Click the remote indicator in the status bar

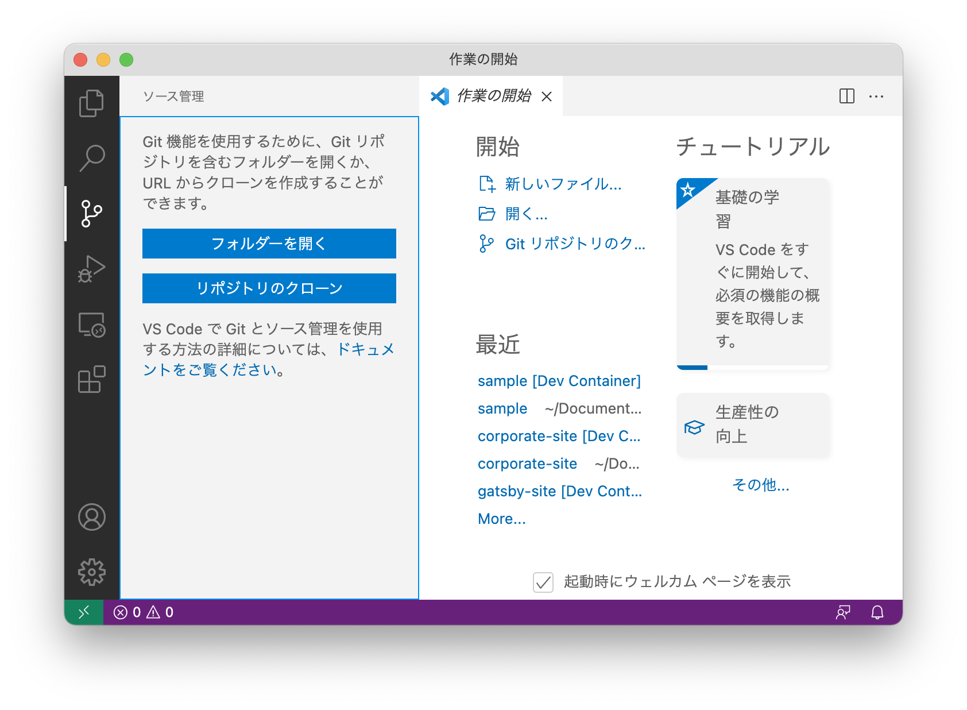[x=84, y=612]
